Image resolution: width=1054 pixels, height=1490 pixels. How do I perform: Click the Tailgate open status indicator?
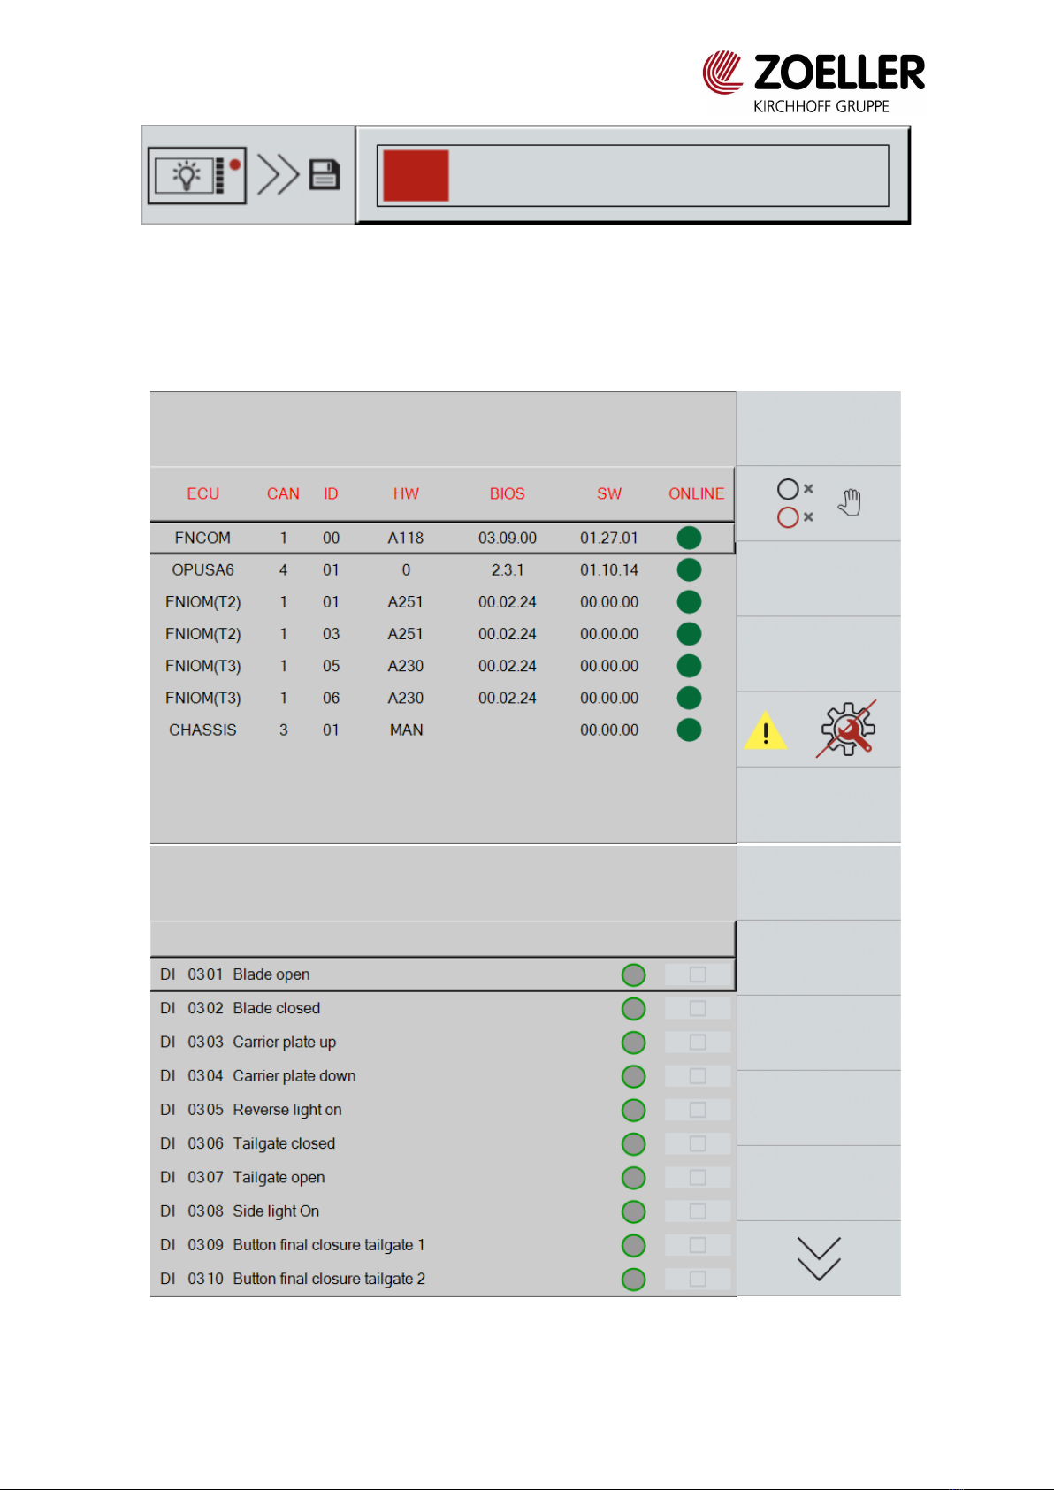pos(633,1178)
